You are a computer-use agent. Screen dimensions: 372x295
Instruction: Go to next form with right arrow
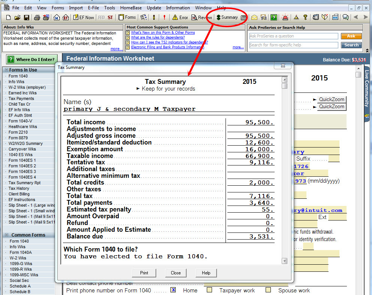366,17
